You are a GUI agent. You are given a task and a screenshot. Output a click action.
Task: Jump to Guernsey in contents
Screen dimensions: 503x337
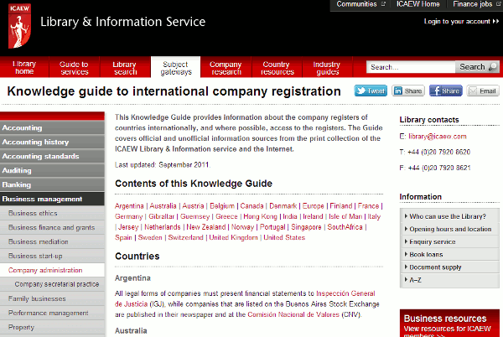pos(194,216)
